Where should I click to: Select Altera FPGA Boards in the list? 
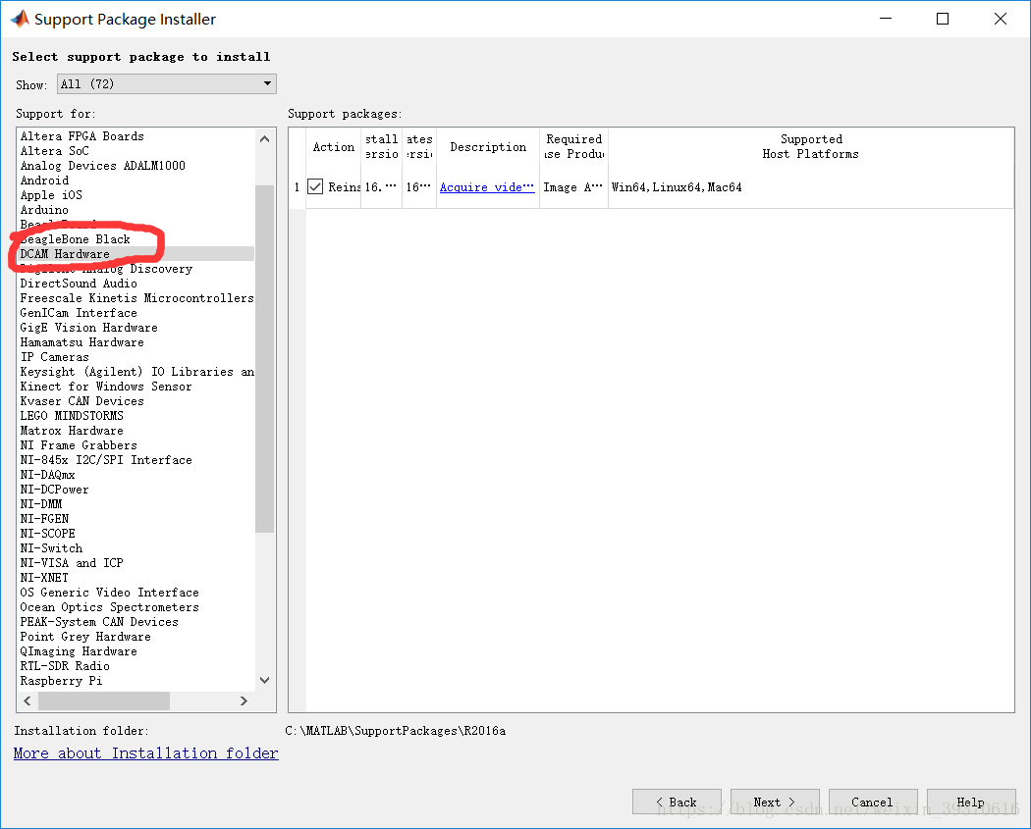[136, 136]
